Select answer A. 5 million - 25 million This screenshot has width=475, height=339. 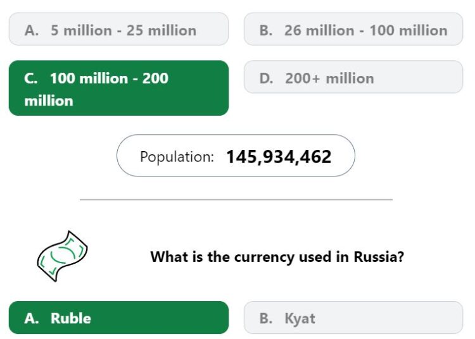[118, 29]
